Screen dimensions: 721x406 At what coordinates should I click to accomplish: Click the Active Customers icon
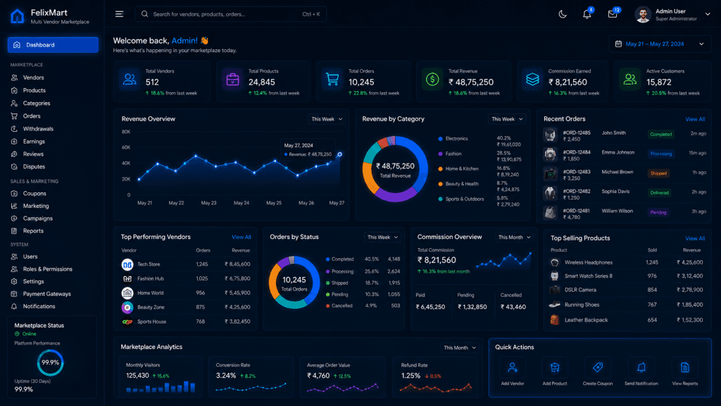tap(630, 80)
